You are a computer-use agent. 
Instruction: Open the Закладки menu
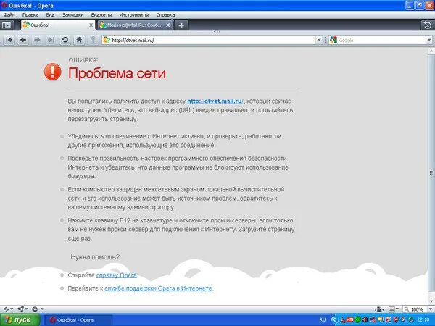pos(73,15)
